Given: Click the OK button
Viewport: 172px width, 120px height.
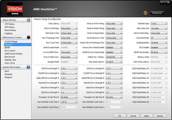Looking at the screenshot, I should point(120,116).
